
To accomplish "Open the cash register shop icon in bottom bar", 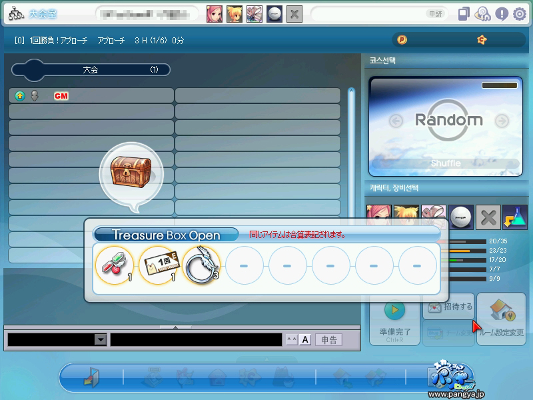I will click(154, 377).
